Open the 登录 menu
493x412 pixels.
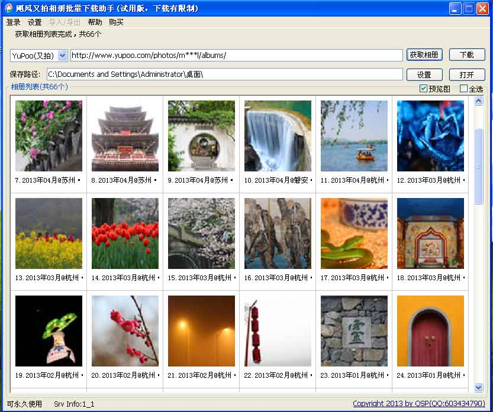coord(13,22)
